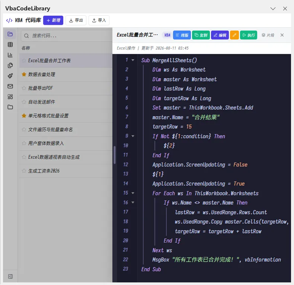294x285 pixels.
Task: Click the MsgBox code line
Action: [x=217, y=260]
